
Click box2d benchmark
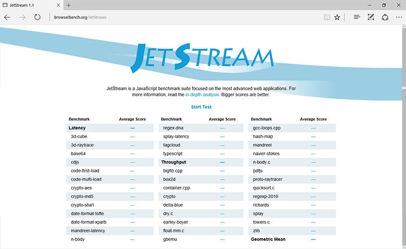point(169,179)
